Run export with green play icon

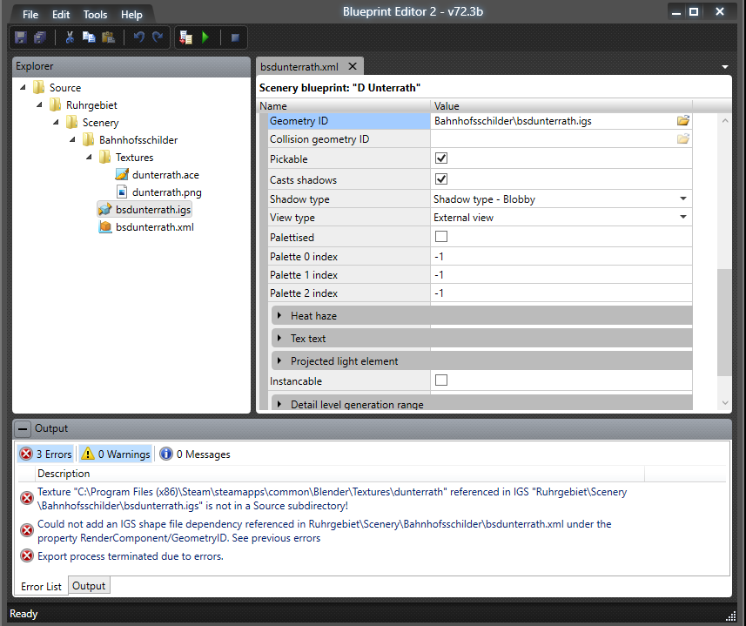[205, 37]
